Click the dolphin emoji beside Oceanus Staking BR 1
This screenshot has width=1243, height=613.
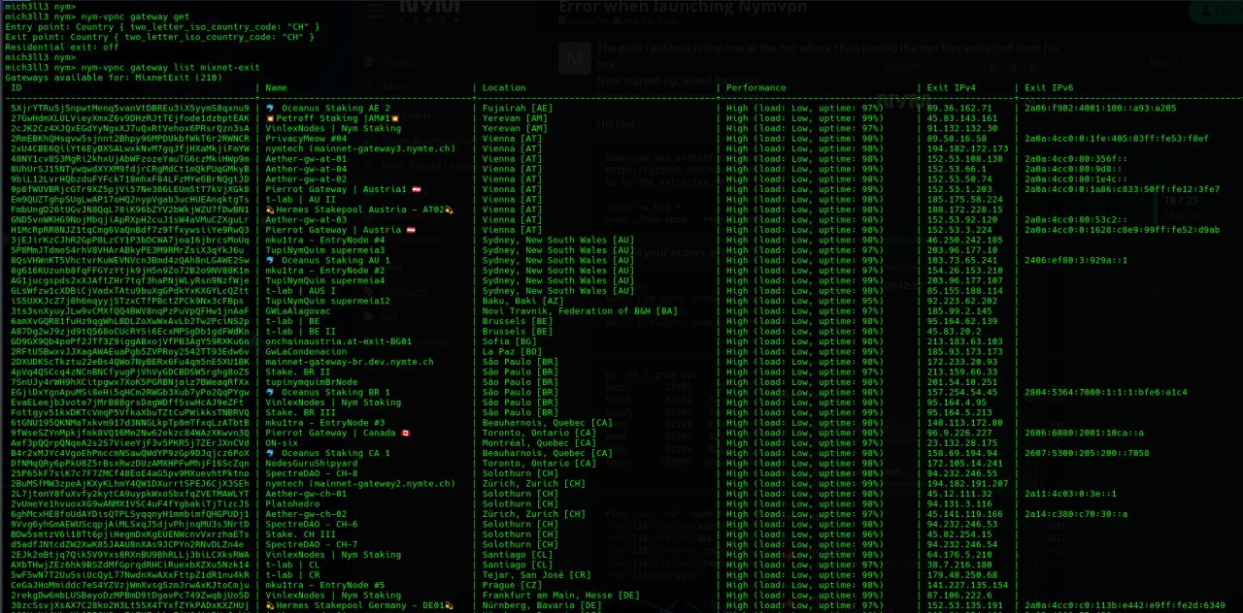click(271, 392)
